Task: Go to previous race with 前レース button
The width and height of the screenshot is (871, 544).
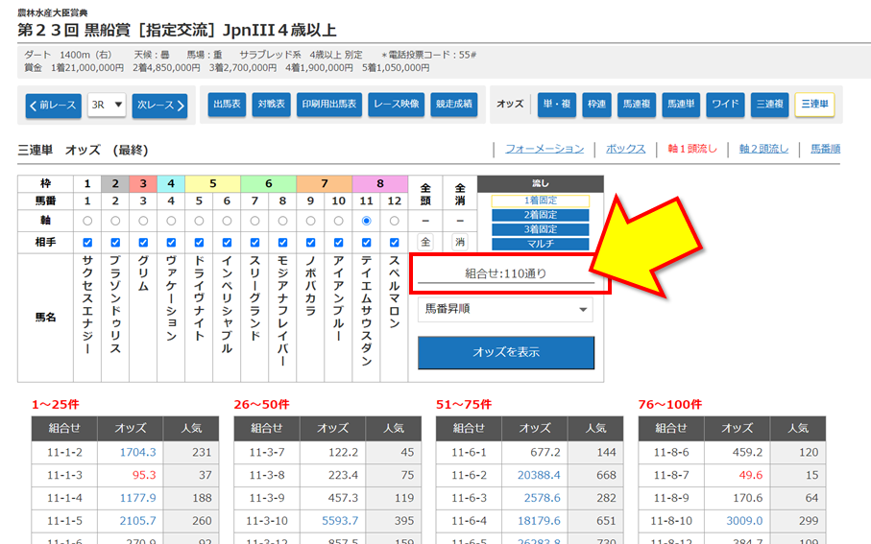Action: click(54, 105)
